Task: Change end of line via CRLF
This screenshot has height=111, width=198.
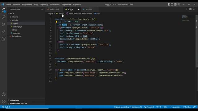Action: tap(165, 107)
